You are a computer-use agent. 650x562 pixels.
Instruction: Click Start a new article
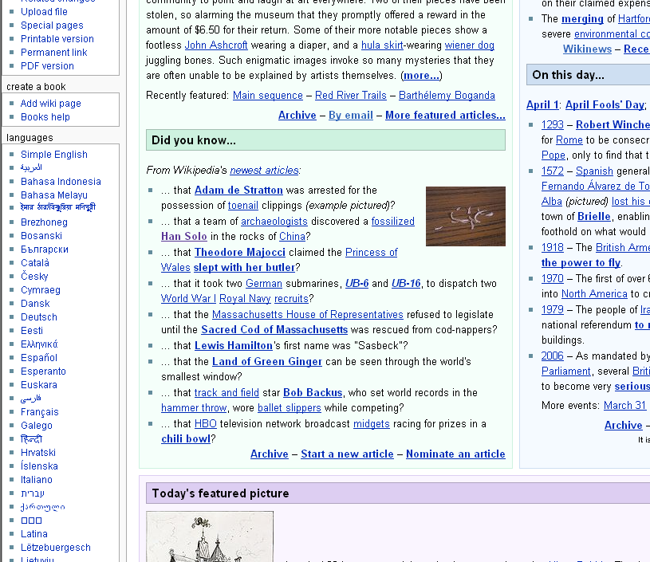coord(348,454)
